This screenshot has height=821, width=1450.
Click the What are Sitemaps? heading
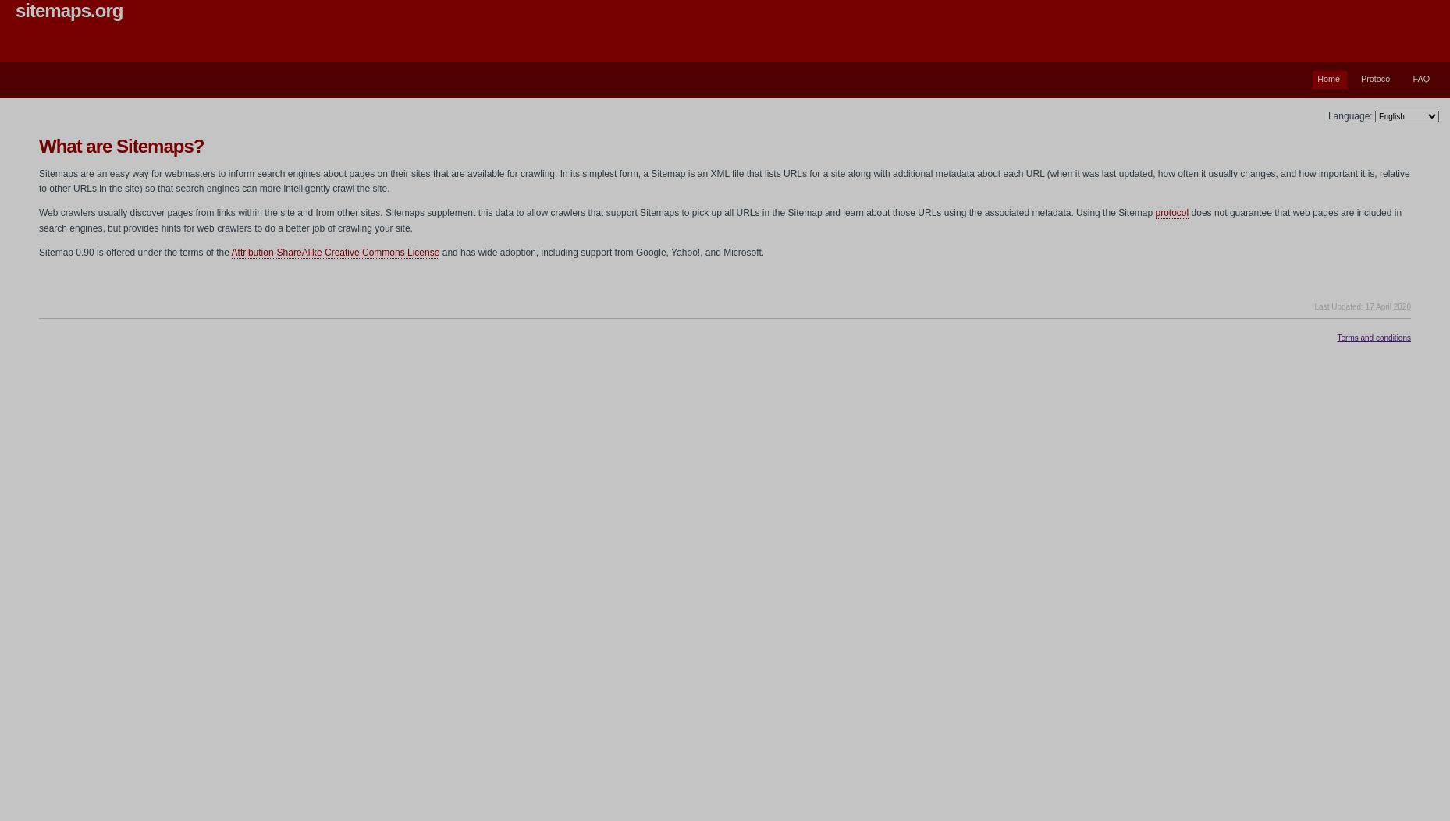coord(121,147)
